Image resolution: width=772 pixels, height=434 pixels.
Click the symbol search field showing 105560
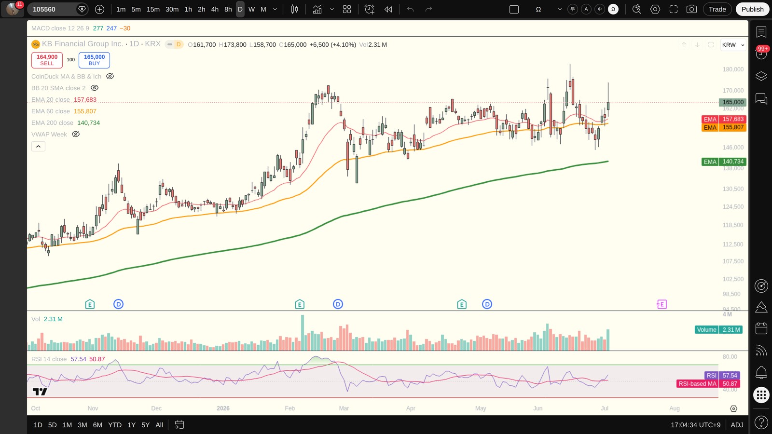[57, 9]
